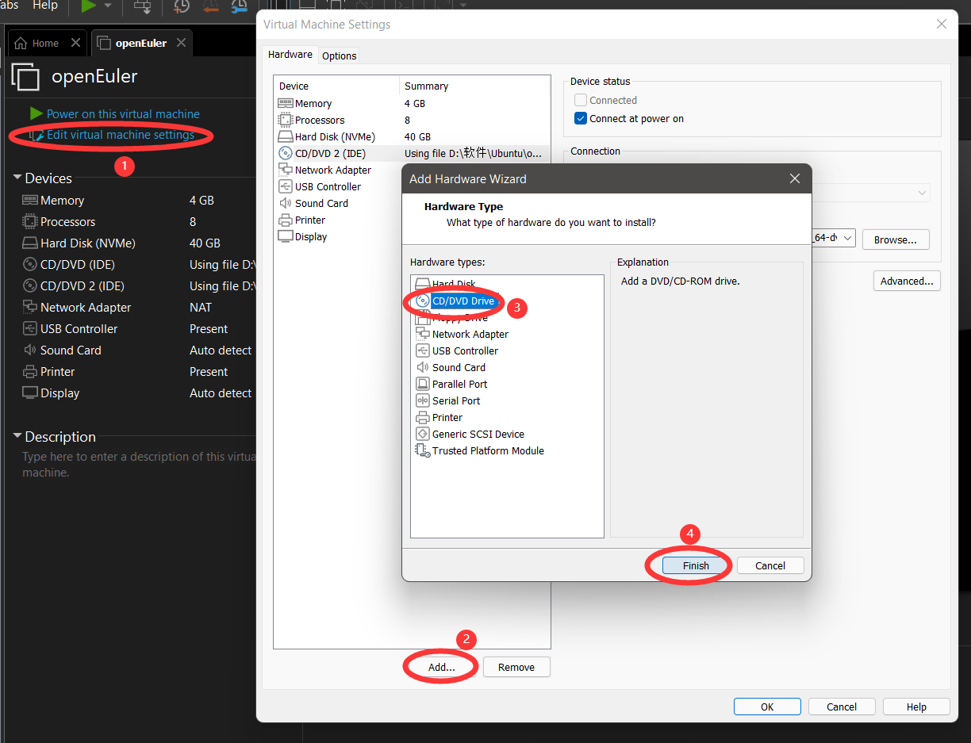
Task: Select Memory row in settings device list
Action: click(411, 103)
